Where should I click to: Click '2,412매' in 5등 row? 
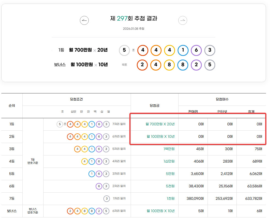pyautogui.click(x=227, y=174)
